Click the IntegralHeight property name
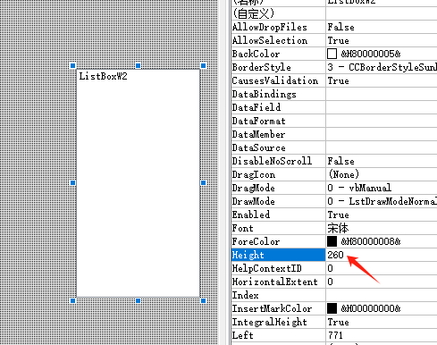The width and height of the screenshot is (437, 345). coord(270,322)
